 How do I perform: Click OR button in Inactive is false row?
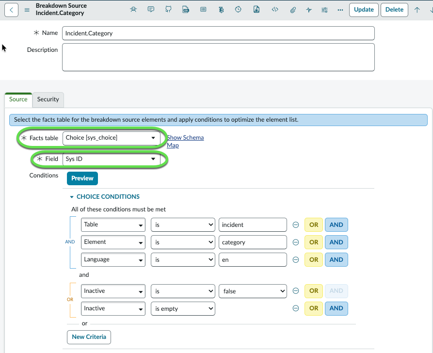(x=313, y=291)
